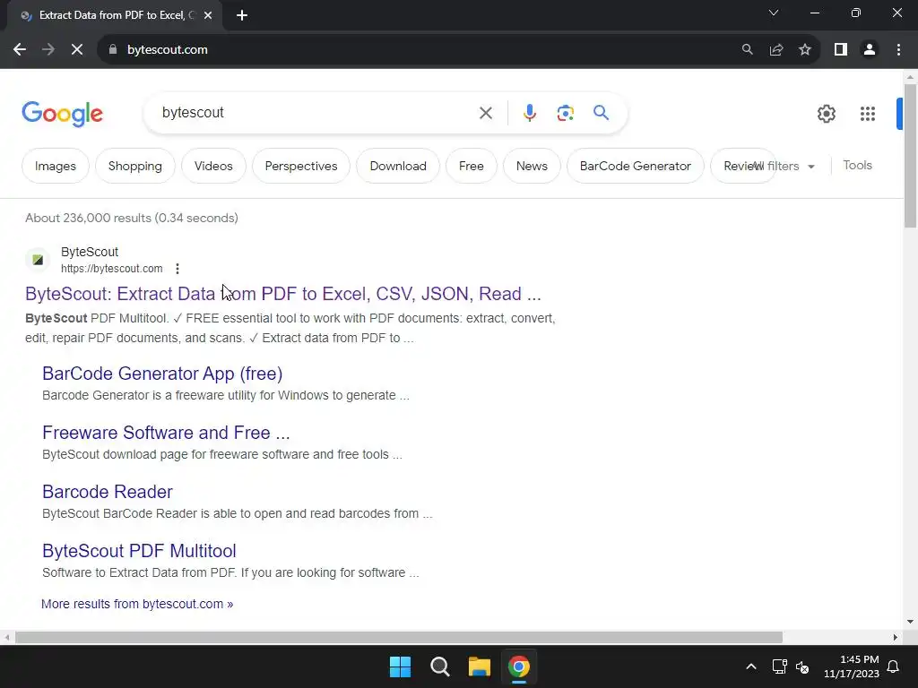Open the Chrome profile avatar
The width and height of the screenshot is (918, 688).
pos(870,50)
